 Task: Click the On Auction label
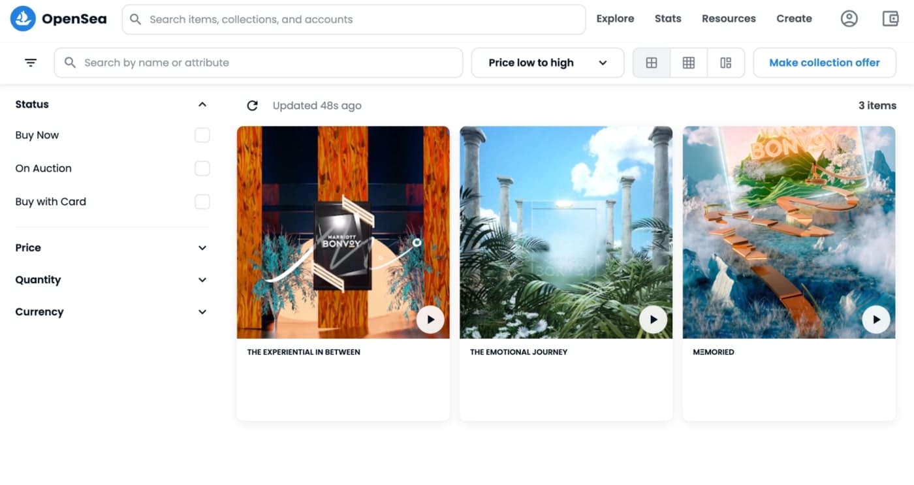pyautogui.click(x=43, y=168)
